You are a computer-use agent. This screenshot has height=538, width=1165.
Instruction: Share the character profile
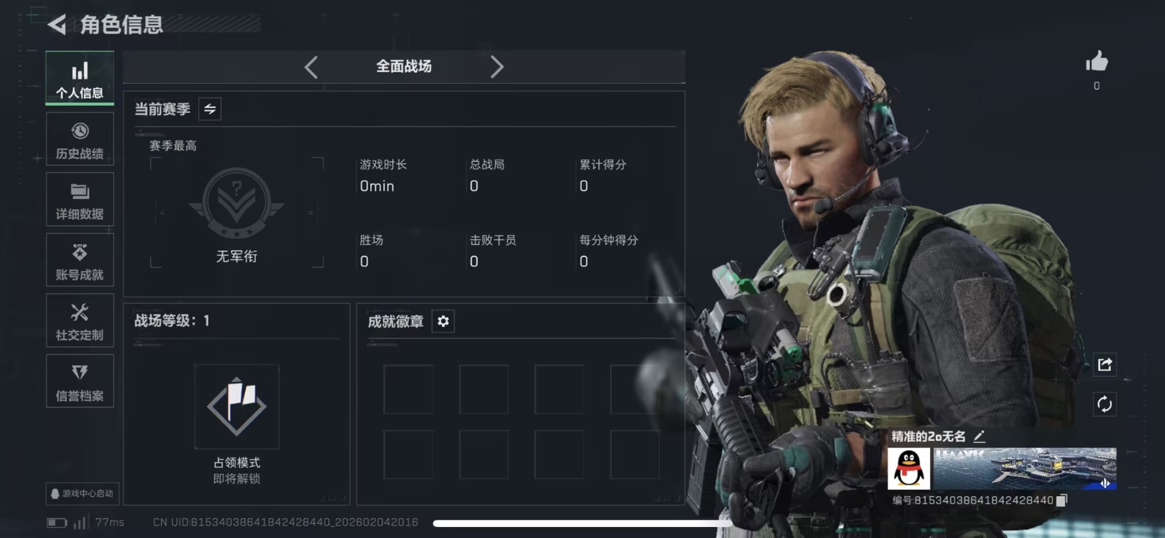[x=1104, y=365]
